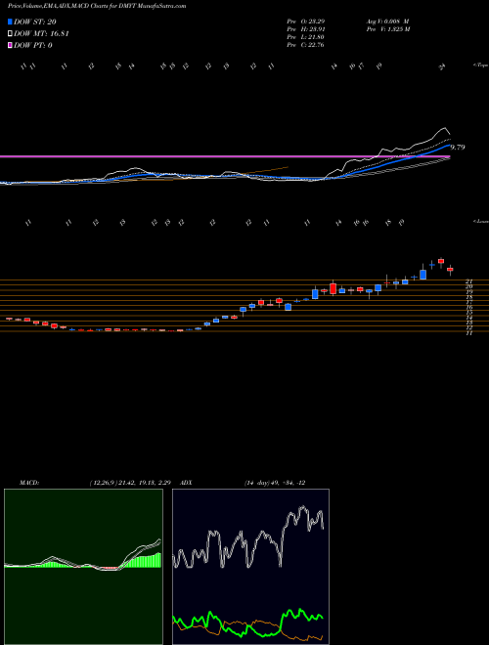Screen dimensions: 489x645
Task: Click price axis label 11
Action: pos(468,333)
